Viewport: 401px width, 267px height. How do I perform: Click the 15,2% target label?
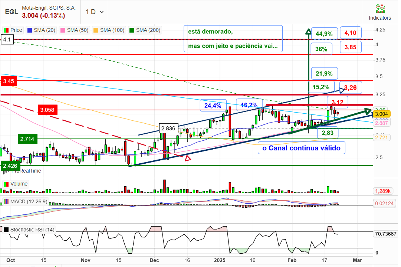pyautogui.click(x=321, y=87)
